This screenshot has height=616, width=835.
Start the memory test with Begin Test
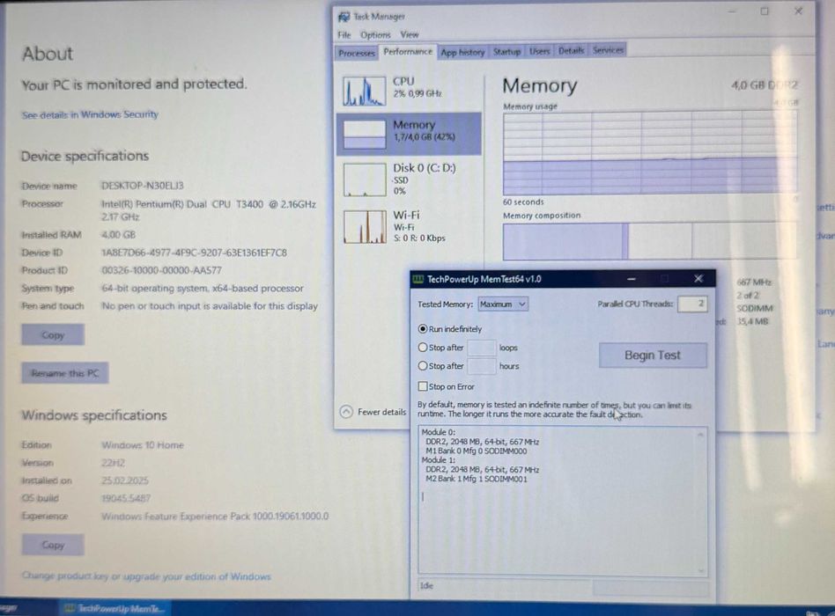click(x=653, y=355)
